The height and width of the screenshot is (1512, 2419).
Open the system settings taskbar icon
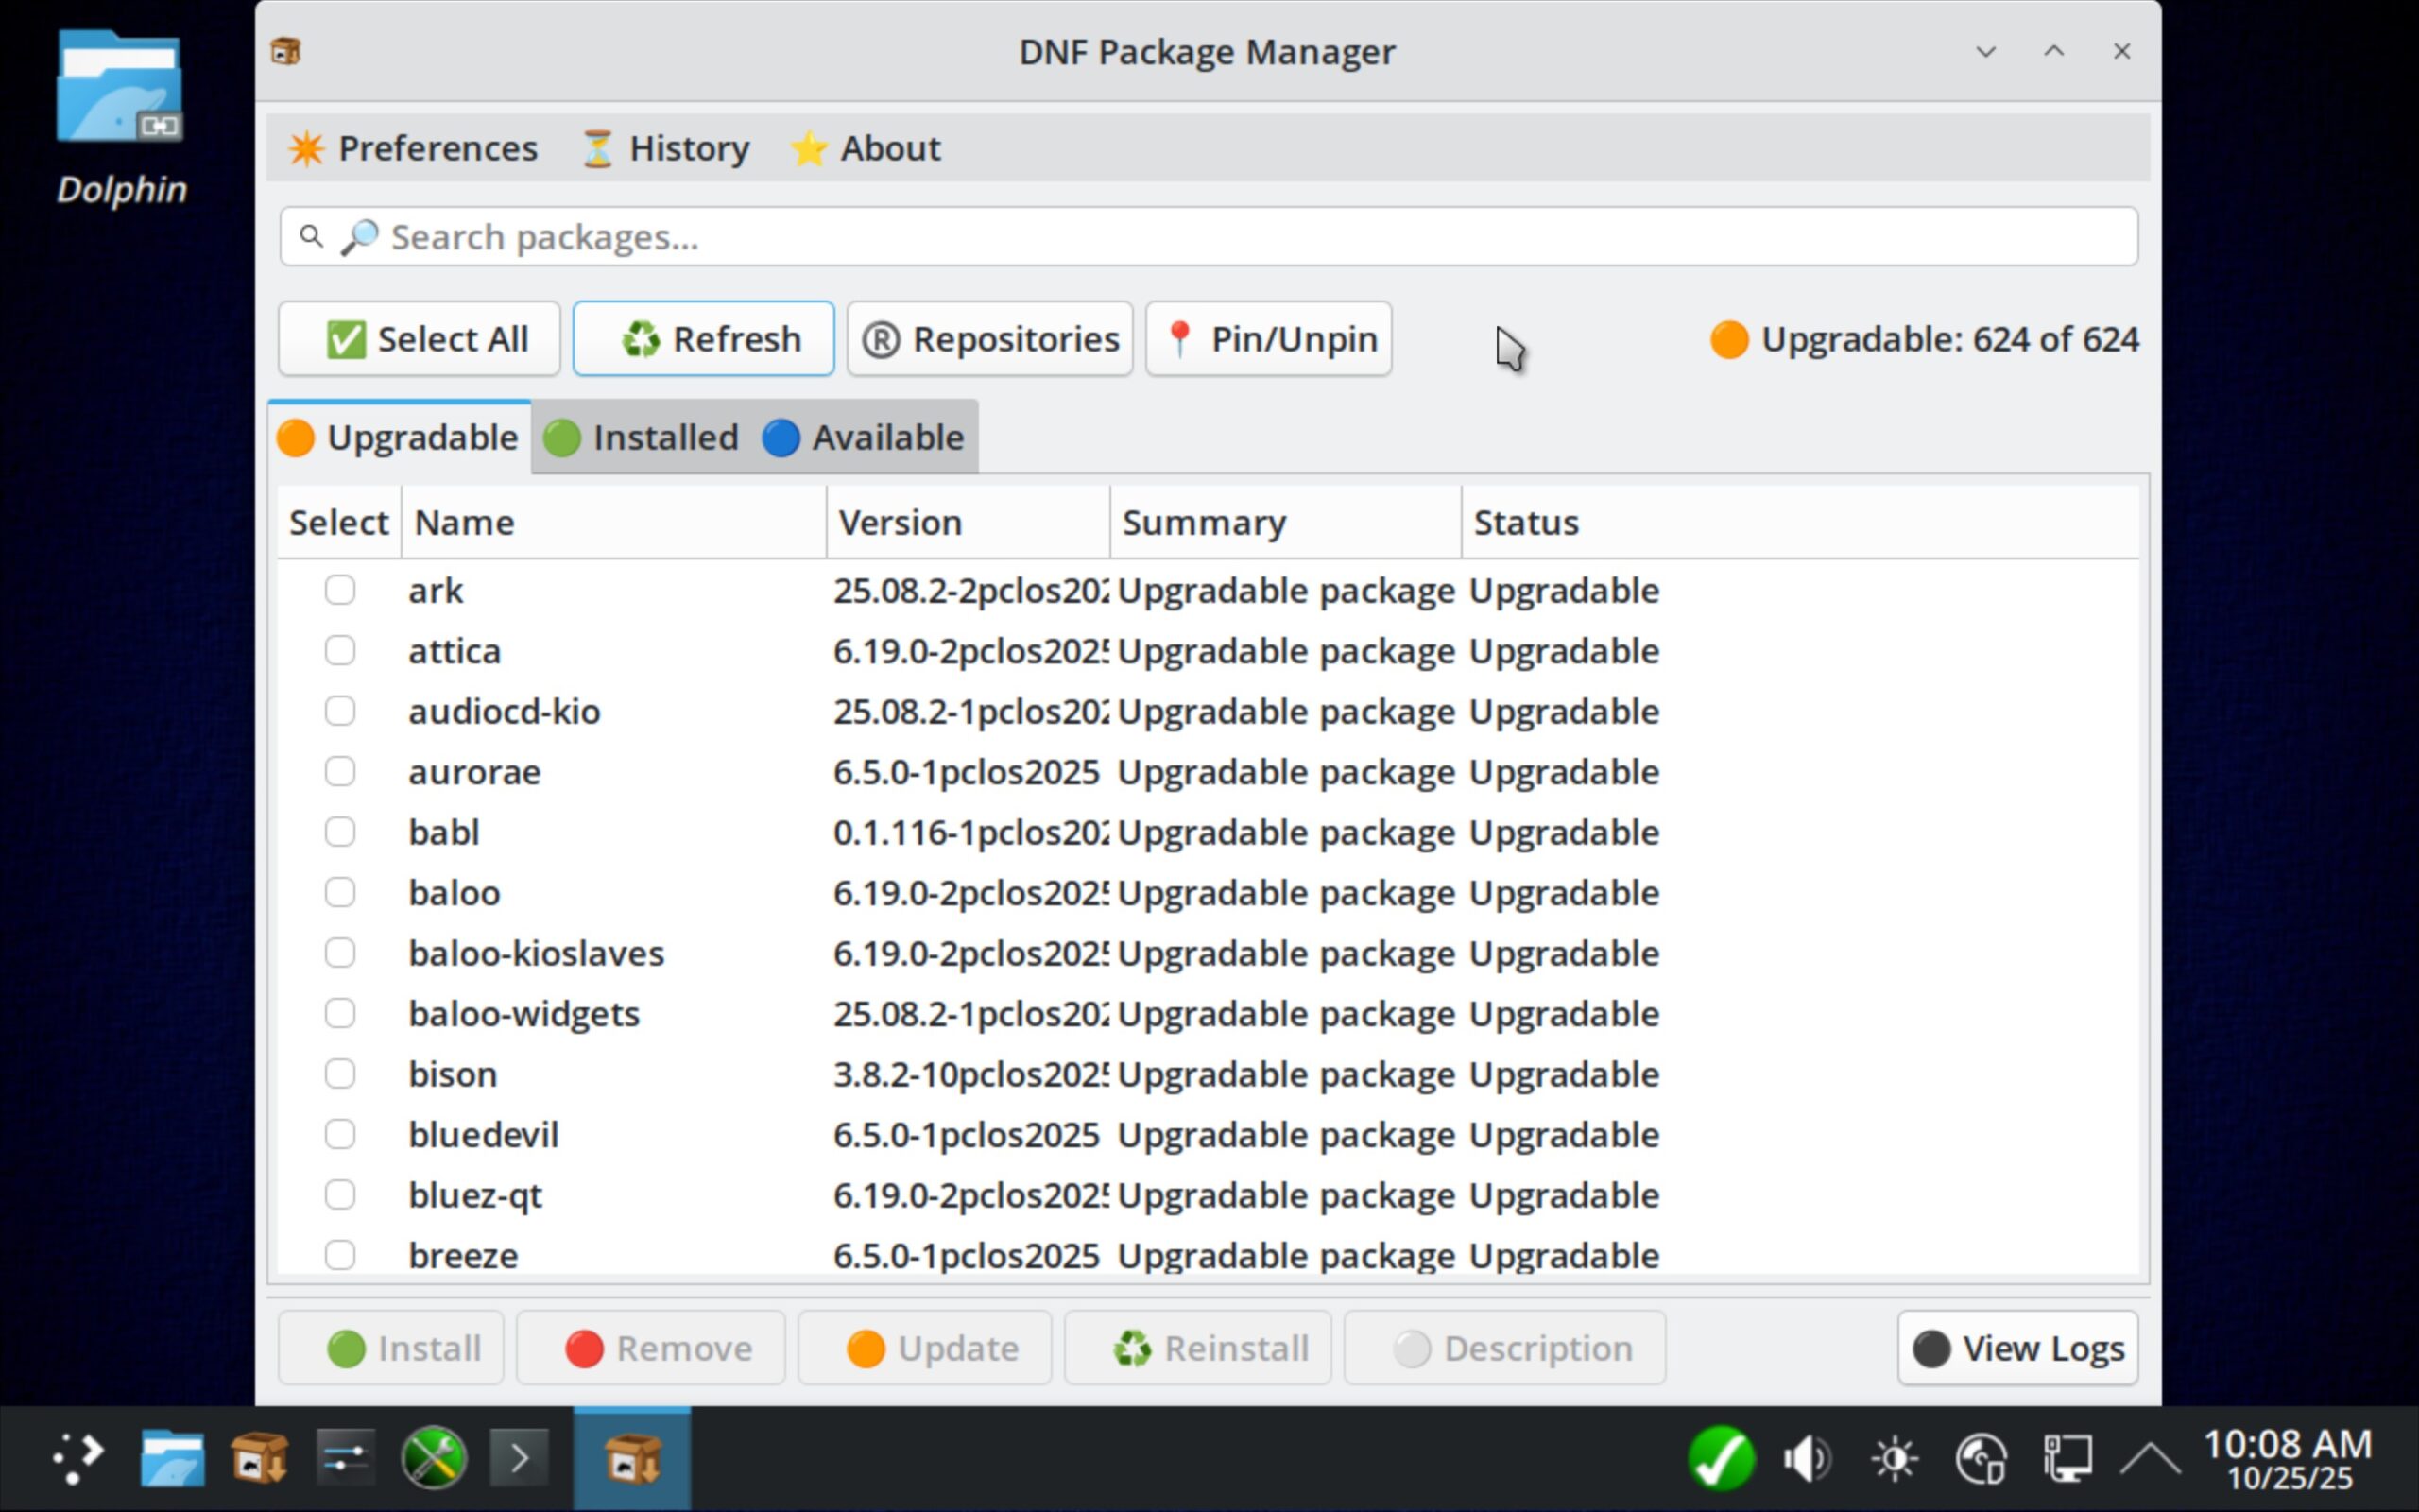[x=345, y=1458]
